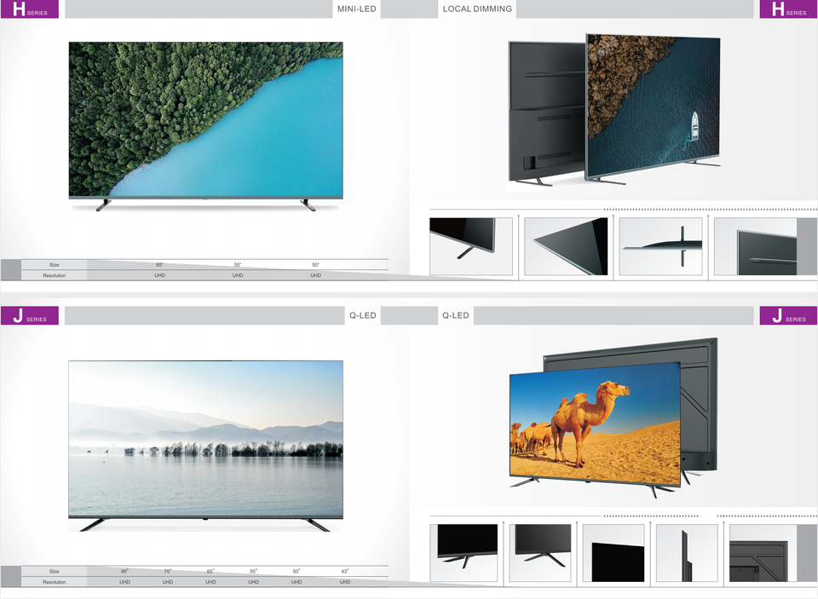Select the LOCAL DIMMING heading label
This screenshot has width=818, height=599.
click(x=477, y=9)
